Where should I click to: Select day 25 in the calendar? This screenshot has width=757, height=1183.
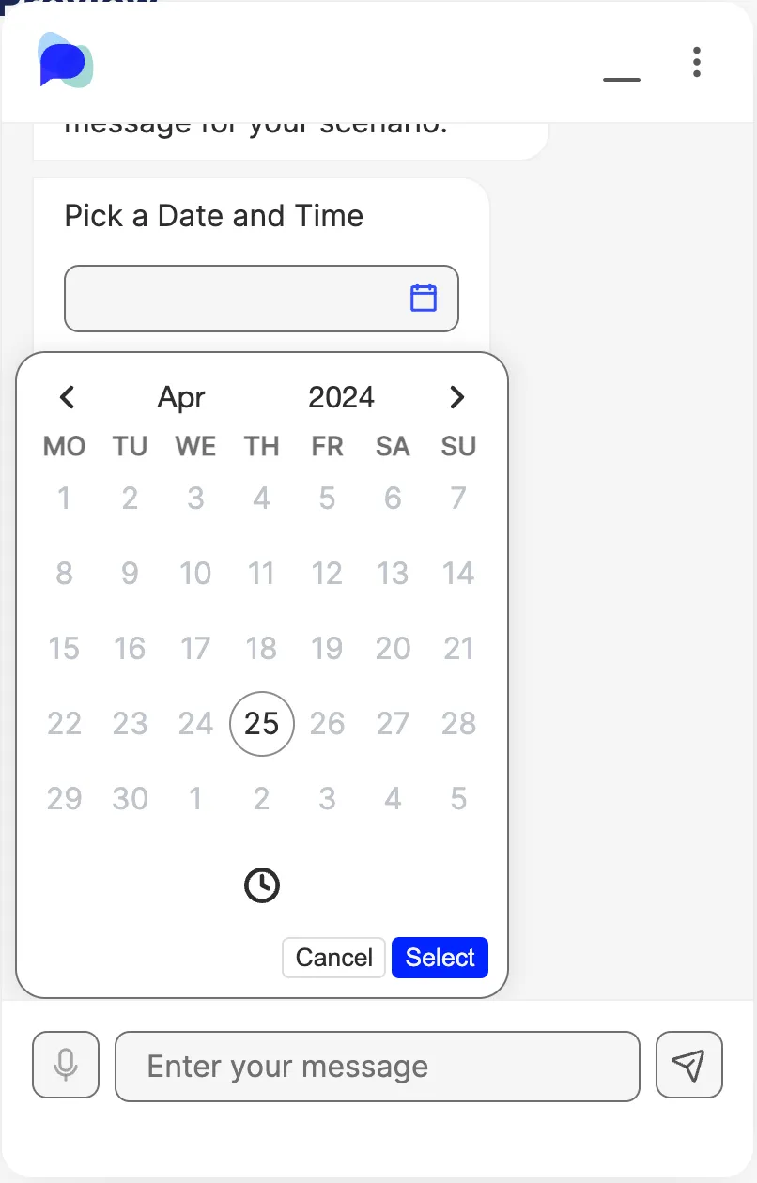tap(262, 724)
